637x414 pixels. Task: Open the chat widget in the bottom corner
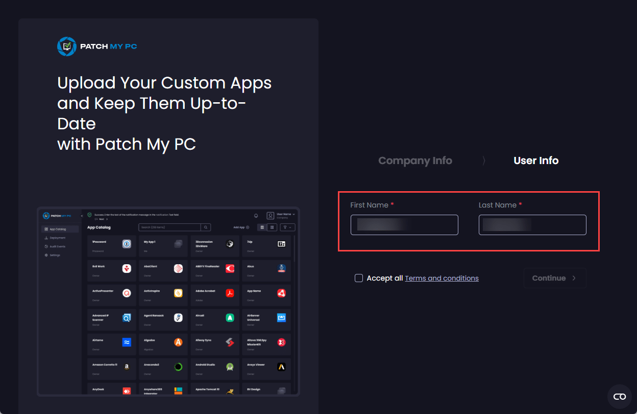[619, 397]
